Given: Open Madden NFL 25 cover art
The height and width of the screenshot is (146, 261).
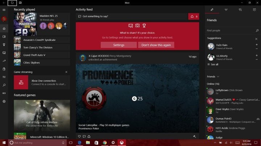Looking at the screenshot, I should pos(25,24).
